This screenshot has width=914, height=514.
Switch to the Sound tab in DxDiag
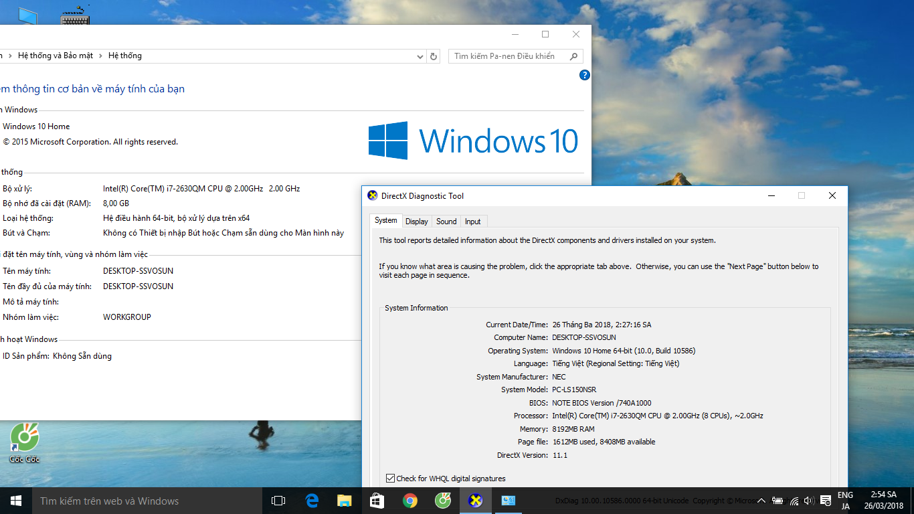tap(446, 222)
